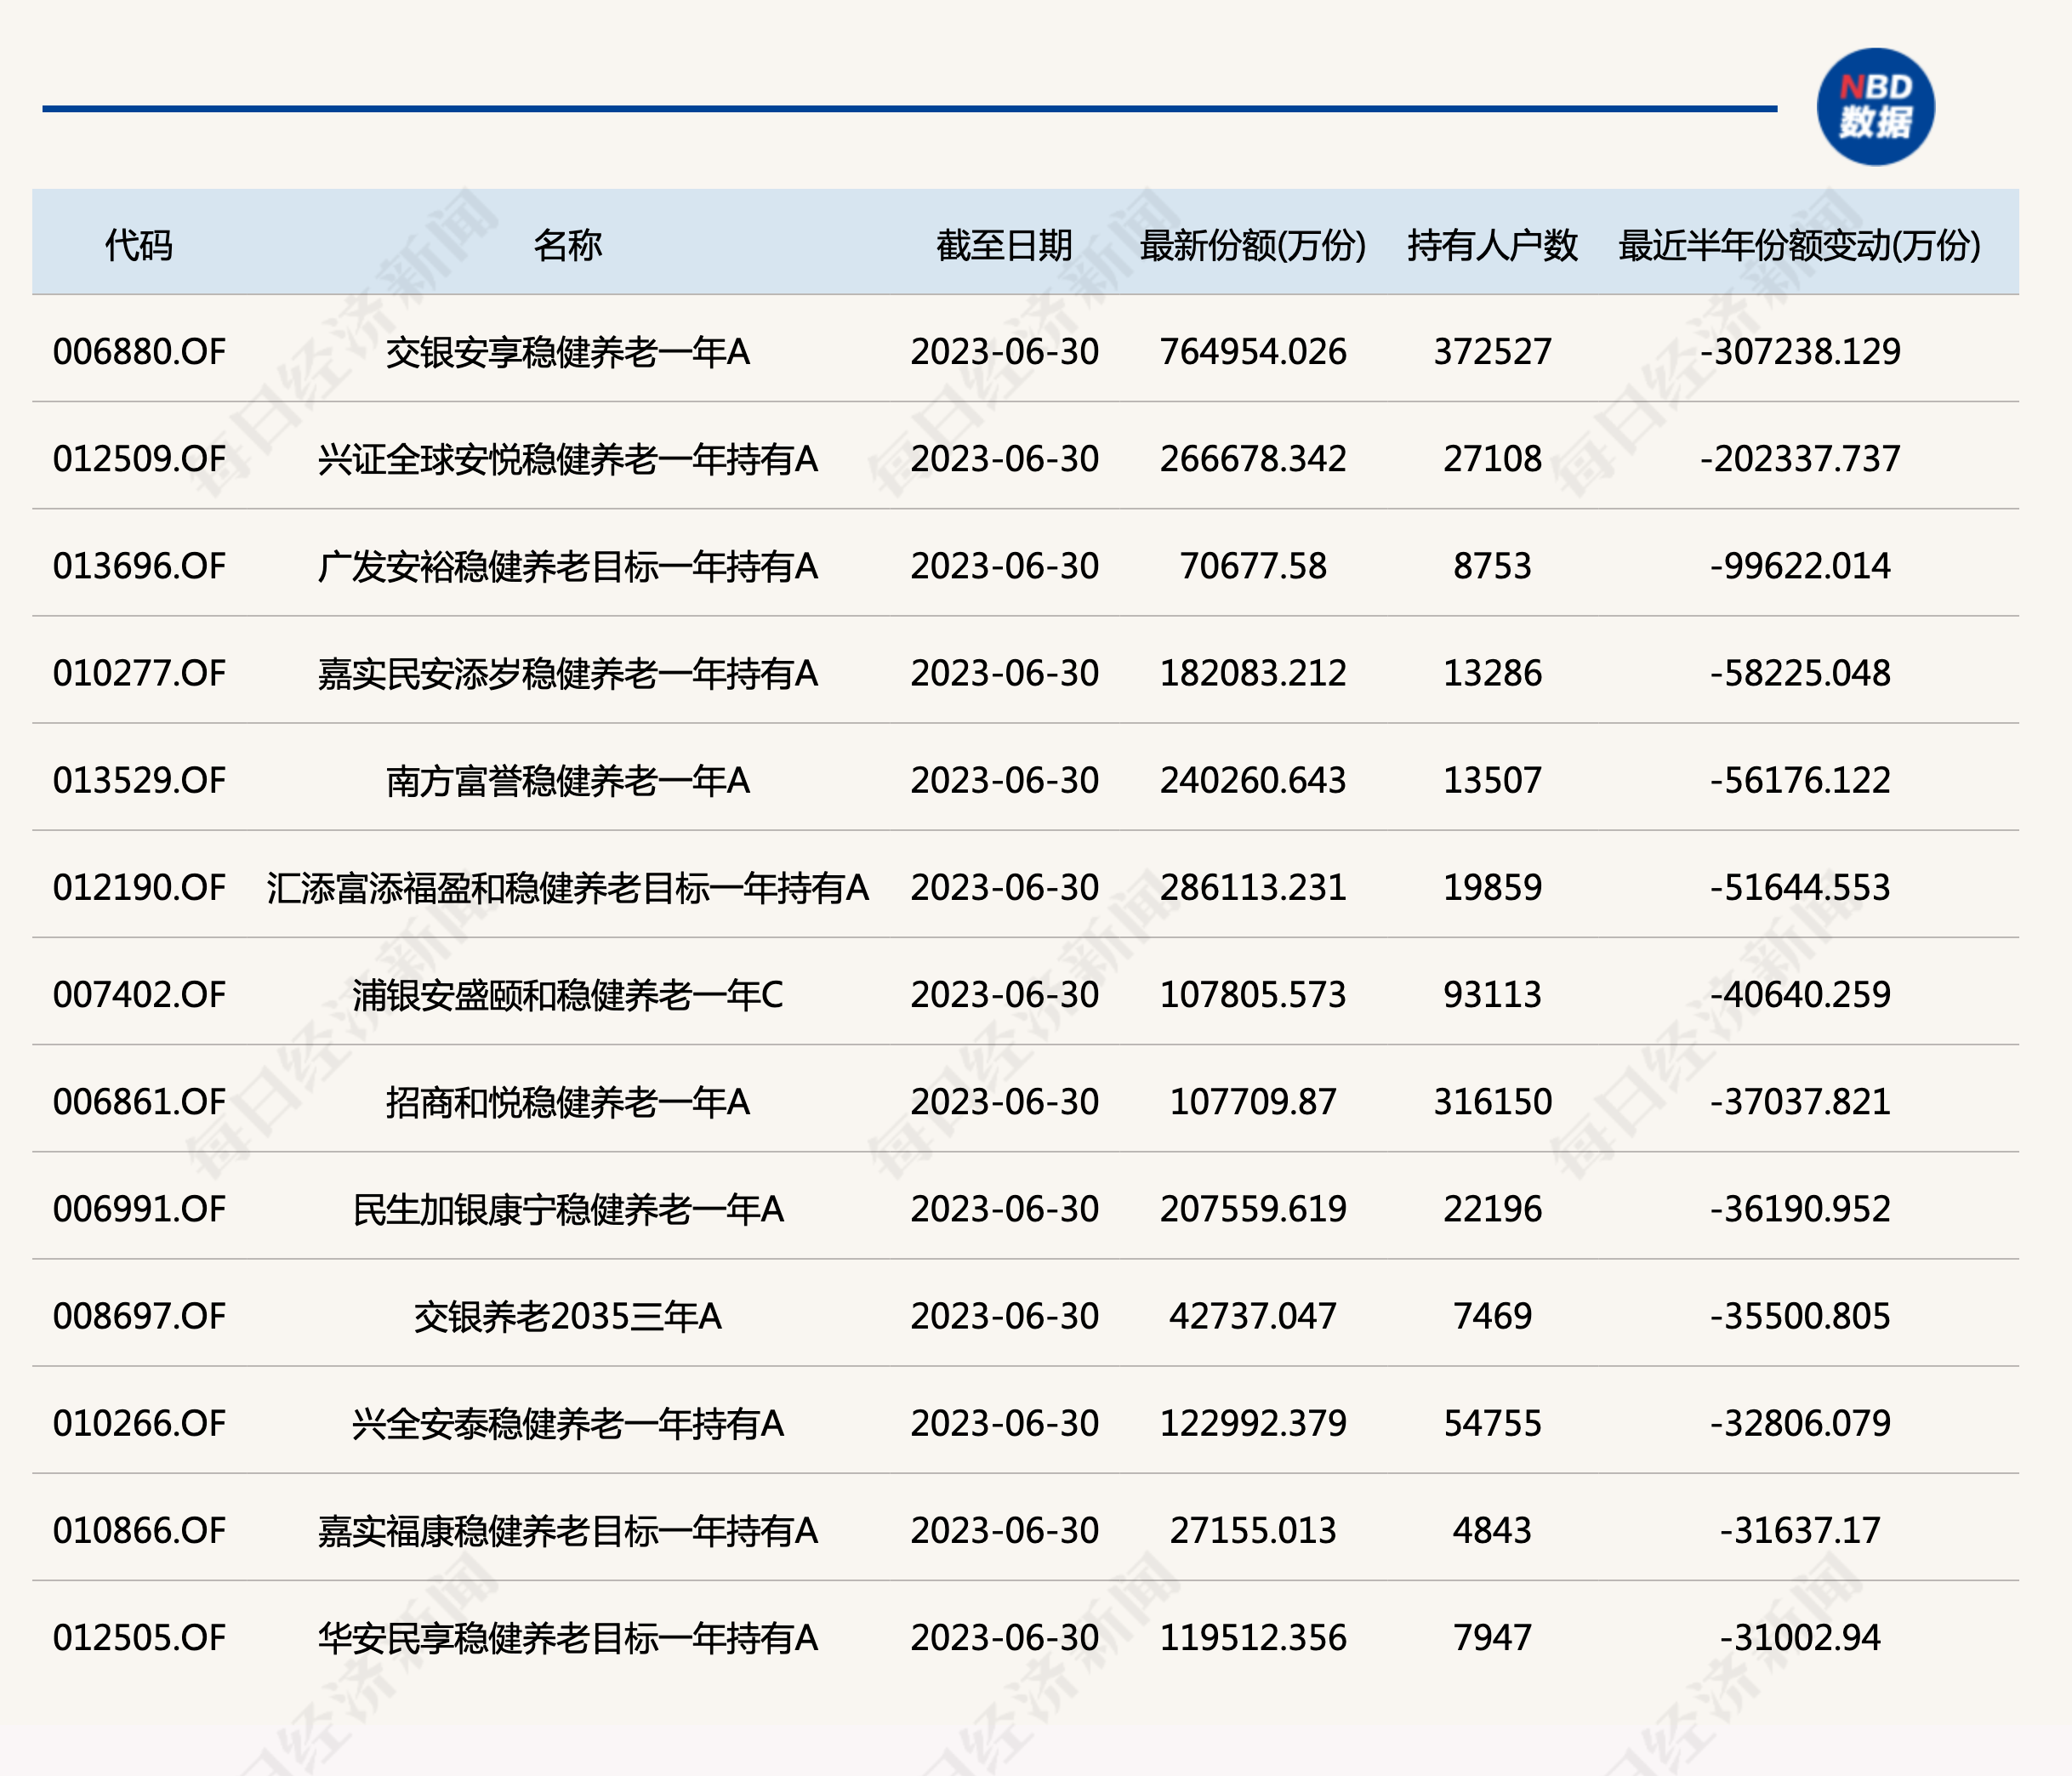Click change value -35500.805
Image resolution: width=2072 pixels, height=1776 pixels.
[1799, 1316]
